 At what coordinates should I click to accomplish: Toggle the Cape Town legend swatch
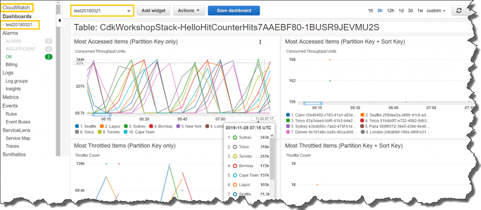click(126, 132)
